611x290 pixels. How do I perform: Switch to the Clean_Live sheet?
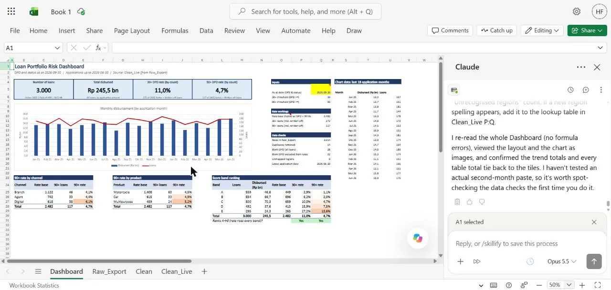(x=177, y=271)
